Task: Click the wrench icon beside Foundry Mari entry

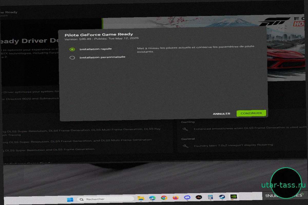Action: 186,146
